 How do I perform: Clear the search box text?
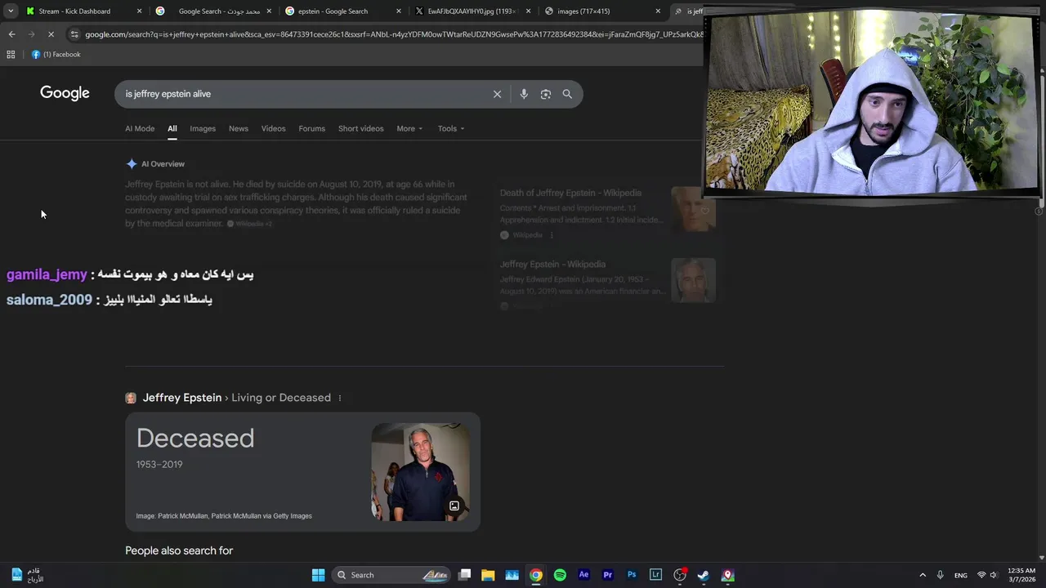pyautogui.click(x=497, y=94)
